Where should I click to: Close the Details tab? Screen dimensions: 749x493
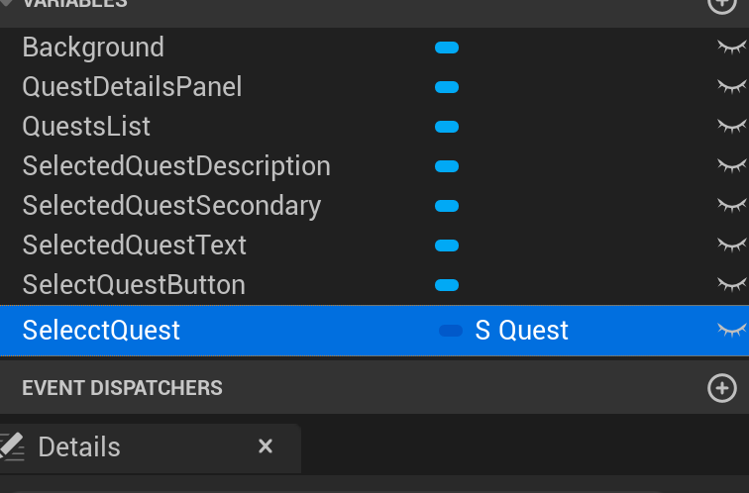(x=265, y=446)
